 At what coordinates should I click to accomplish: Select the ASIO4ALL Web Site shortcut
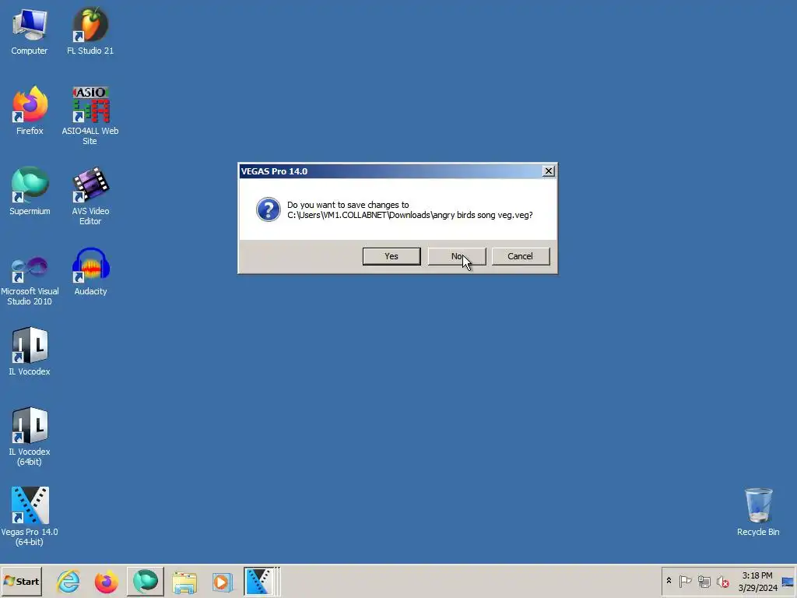90,116
